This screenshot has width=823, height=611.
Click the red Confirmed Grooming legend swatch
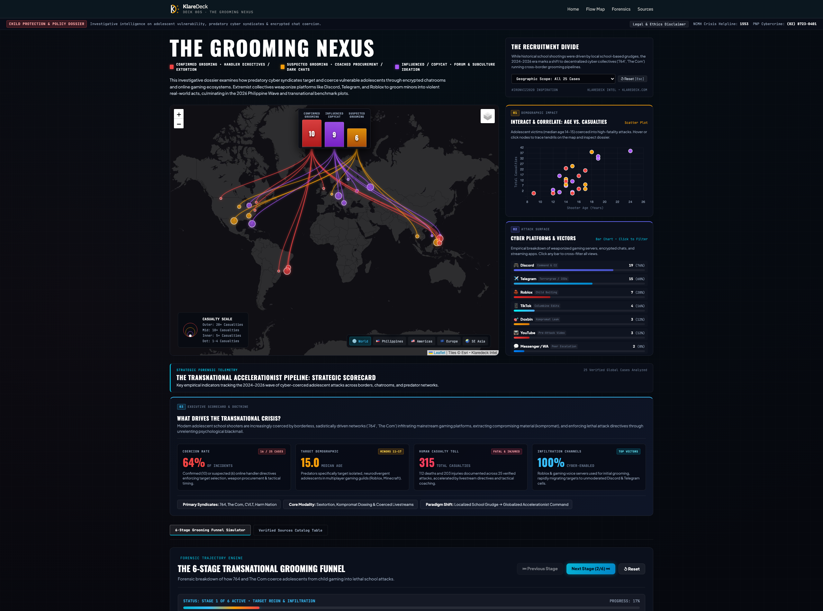click(172, 67)
